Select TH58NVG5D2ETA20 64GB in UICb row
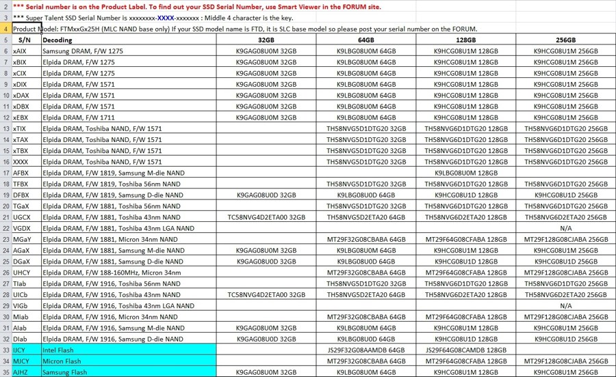This screenshot has width=616, height=377. pyautogui.click(x=366, y=295)
